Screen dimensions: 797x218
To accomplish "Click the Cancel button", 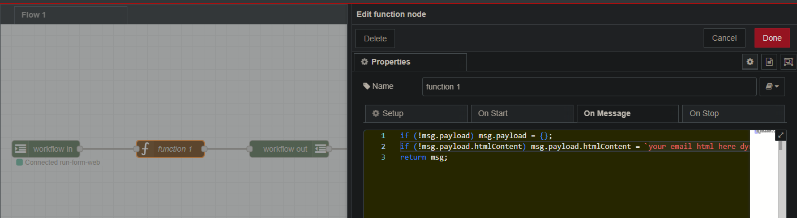I will (724, 38).
